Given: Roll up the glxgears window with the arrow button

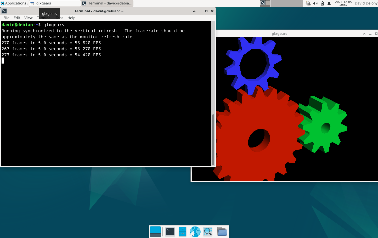Looking at the screenshot, I should click(364, 33).
